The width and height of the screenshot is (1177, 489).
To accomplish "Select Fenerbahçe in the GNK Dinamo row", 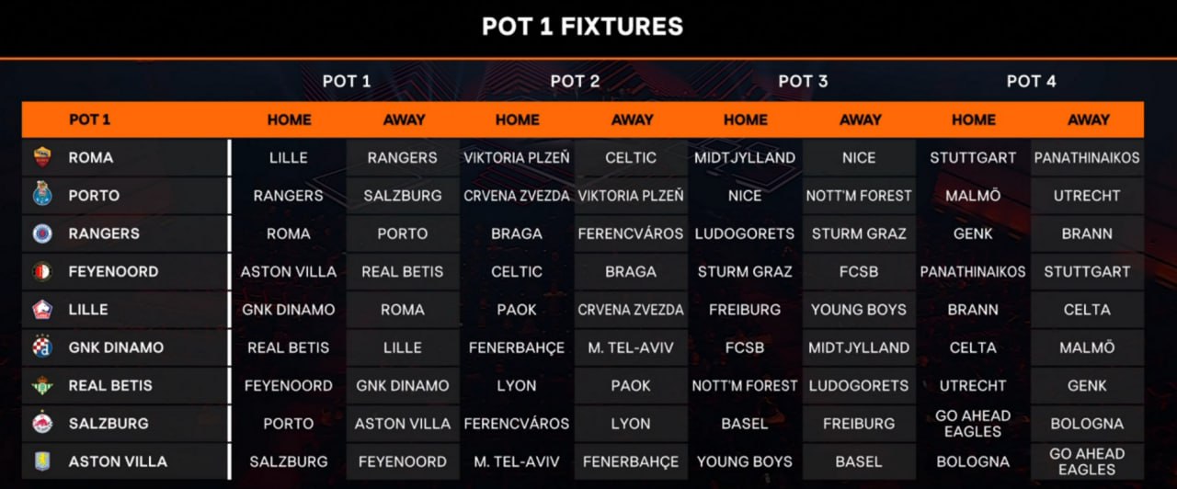I will click(x=517, y=347).
